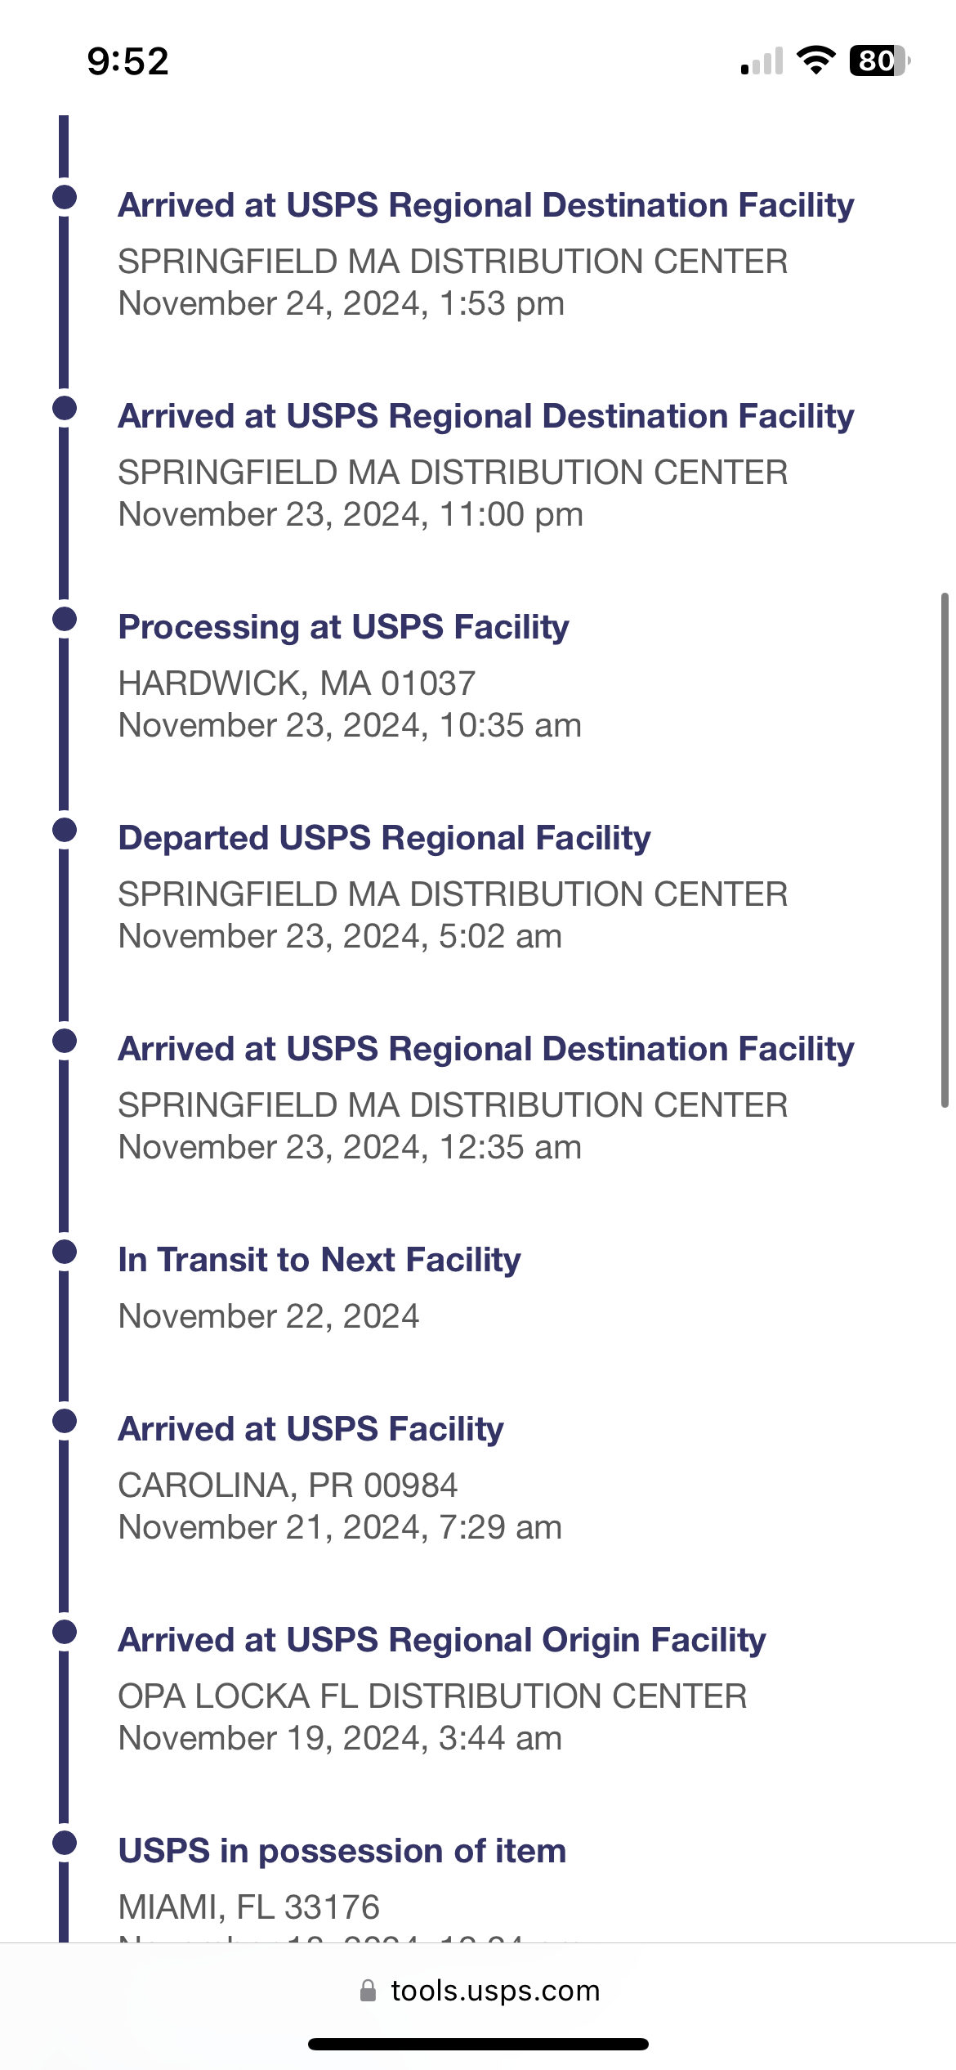Tap the lock icon beside tools.usps.com

tap(369, 1990)
